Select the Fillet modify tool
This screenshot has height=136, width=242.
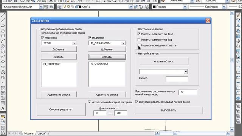click(238, 93)
